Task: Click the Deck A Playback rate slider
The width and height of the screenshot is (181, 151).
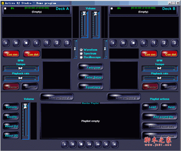Action: 21,79
